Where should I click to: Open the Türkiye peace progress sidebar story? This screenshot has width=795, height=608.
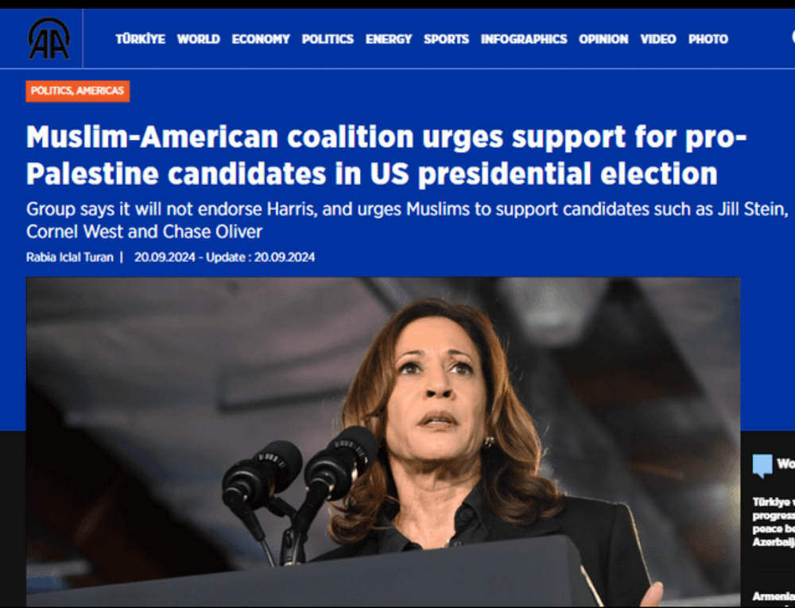(x=774, y=522)
